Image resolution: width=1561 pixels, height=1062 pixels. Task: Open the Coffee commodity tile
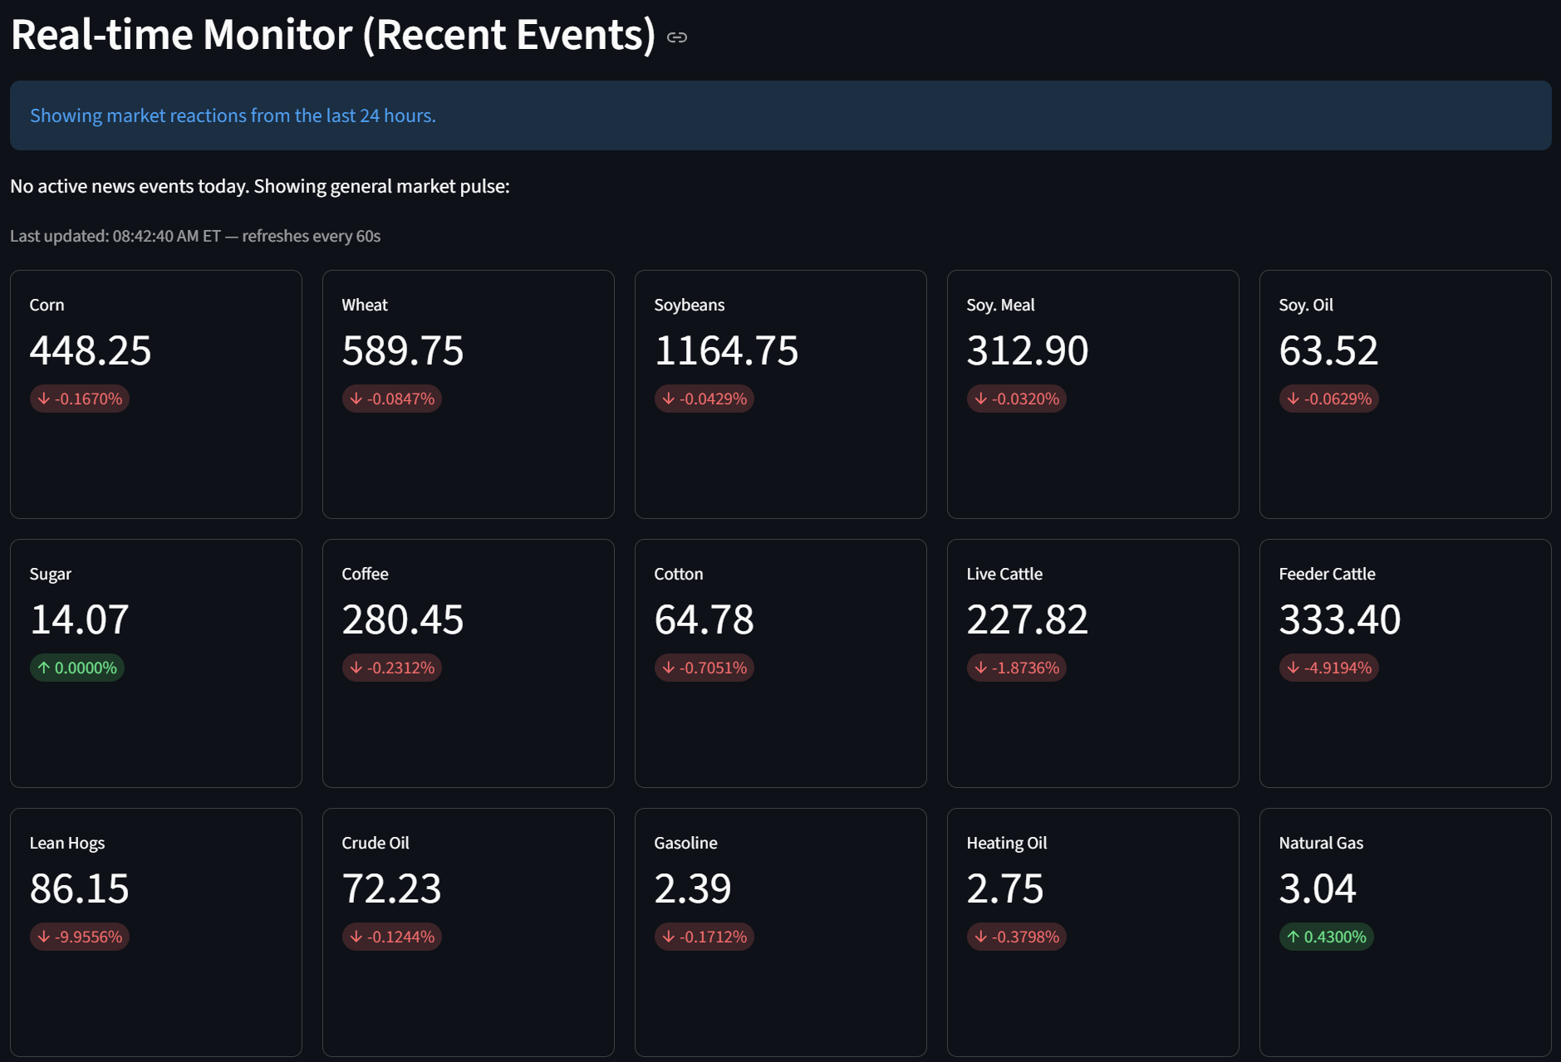468,663
